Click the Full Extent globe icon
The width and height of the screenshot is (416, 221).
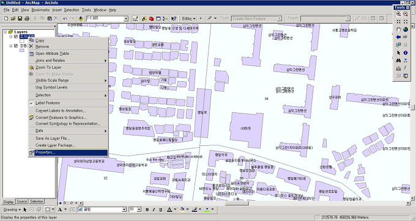406,29
